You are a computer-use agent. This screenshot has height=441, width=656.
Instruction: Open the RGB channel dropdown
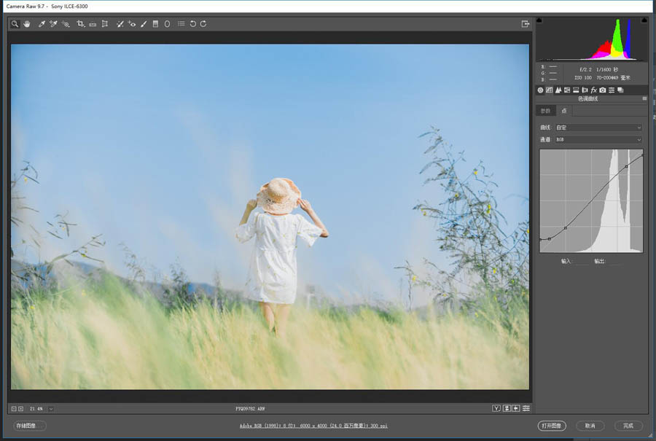click(598, 140)
